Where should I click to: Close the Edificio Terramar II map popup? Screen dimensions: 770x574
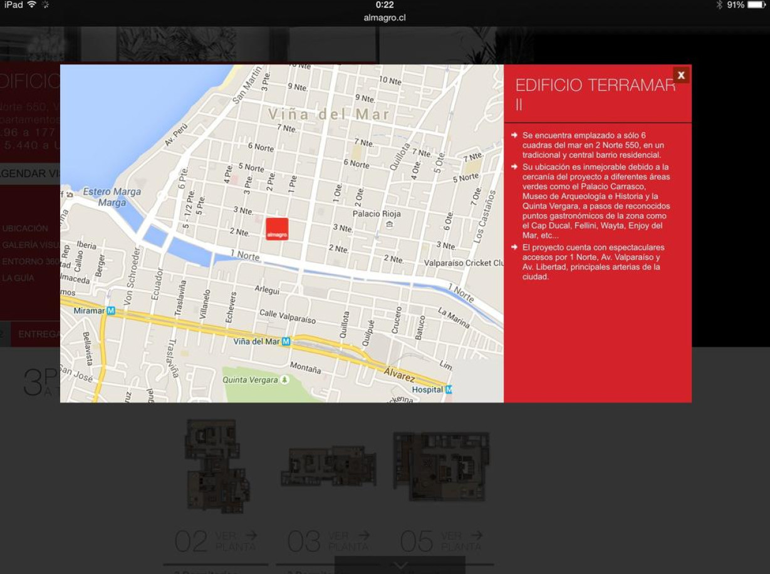(681, 75)
